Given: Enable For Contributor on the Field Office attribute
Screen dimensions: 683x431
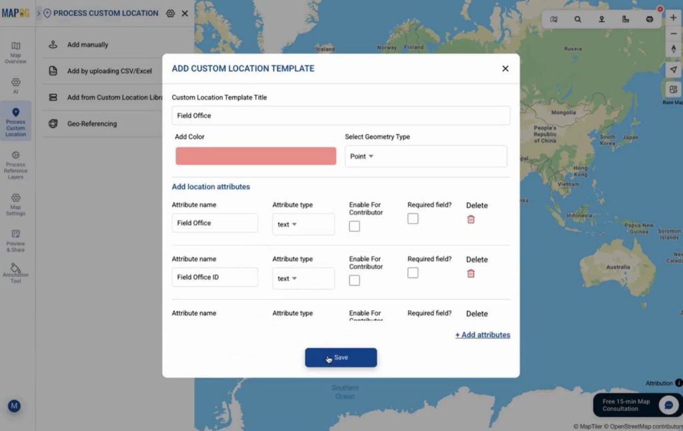Looking at the screenshot, I should [354, 226].
